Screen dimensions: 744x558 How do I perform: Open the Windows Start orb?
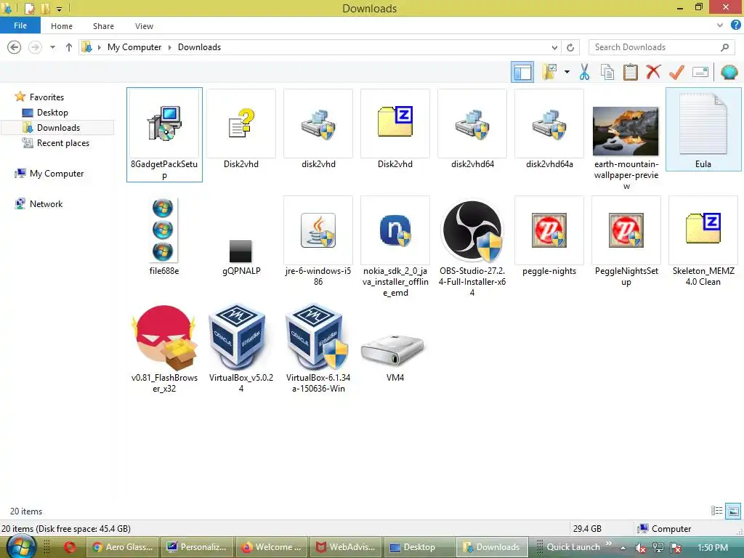[x=20, y=546]
